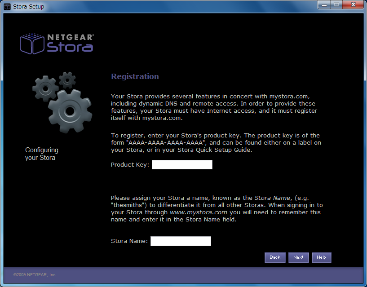Click the small top gear graphic
The height and width of the screenshot is (287, 367).
pos(67,80)
